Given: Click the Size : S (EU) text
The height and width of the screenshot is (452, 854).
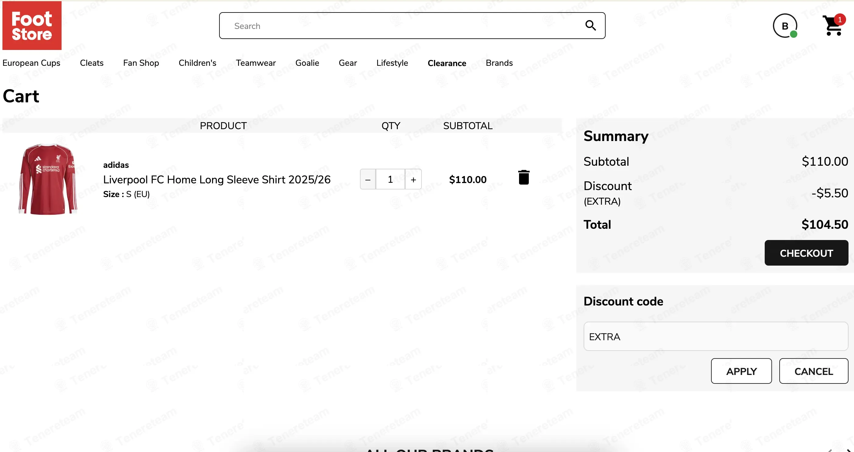Looking at the screenshot, I should click(x=126, y=194).
